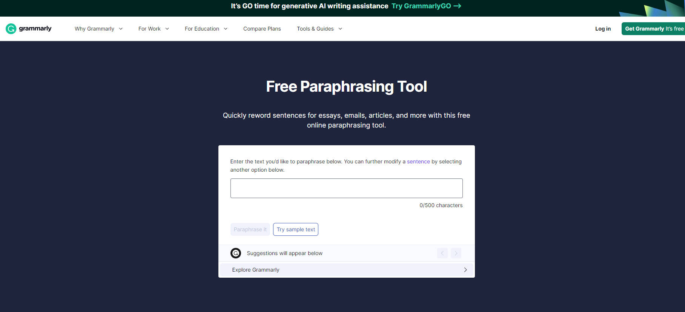Open the Explore Grammarly row

click(346, 270)
